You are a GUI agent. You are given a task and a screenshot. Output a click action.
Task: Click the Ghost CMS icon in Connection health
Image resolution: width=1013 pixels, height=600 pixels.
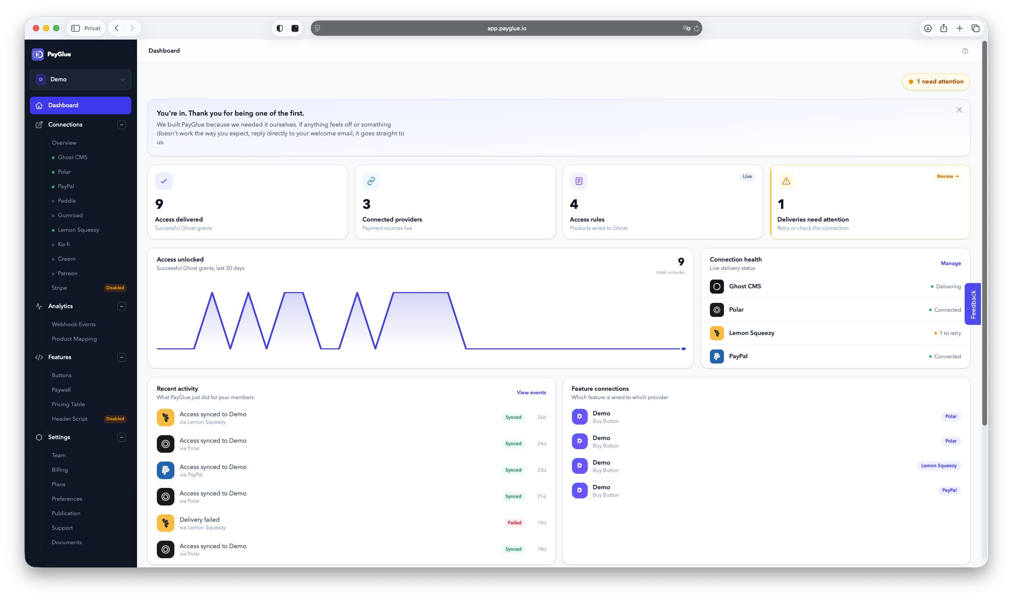click(x=717, y=287)
